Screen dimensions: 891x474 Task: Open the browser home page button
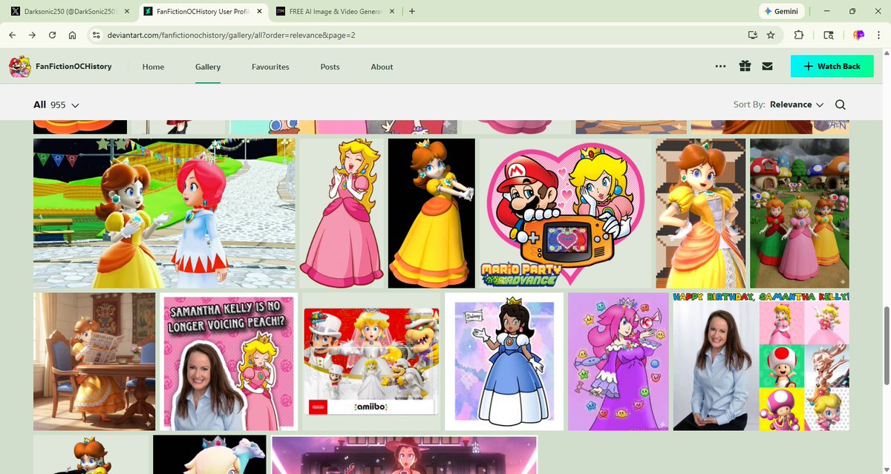(x=73, y=35)
